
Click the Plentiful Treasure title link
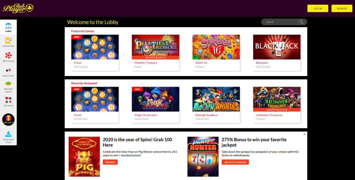pyautogui.click(x=146, y=63)
